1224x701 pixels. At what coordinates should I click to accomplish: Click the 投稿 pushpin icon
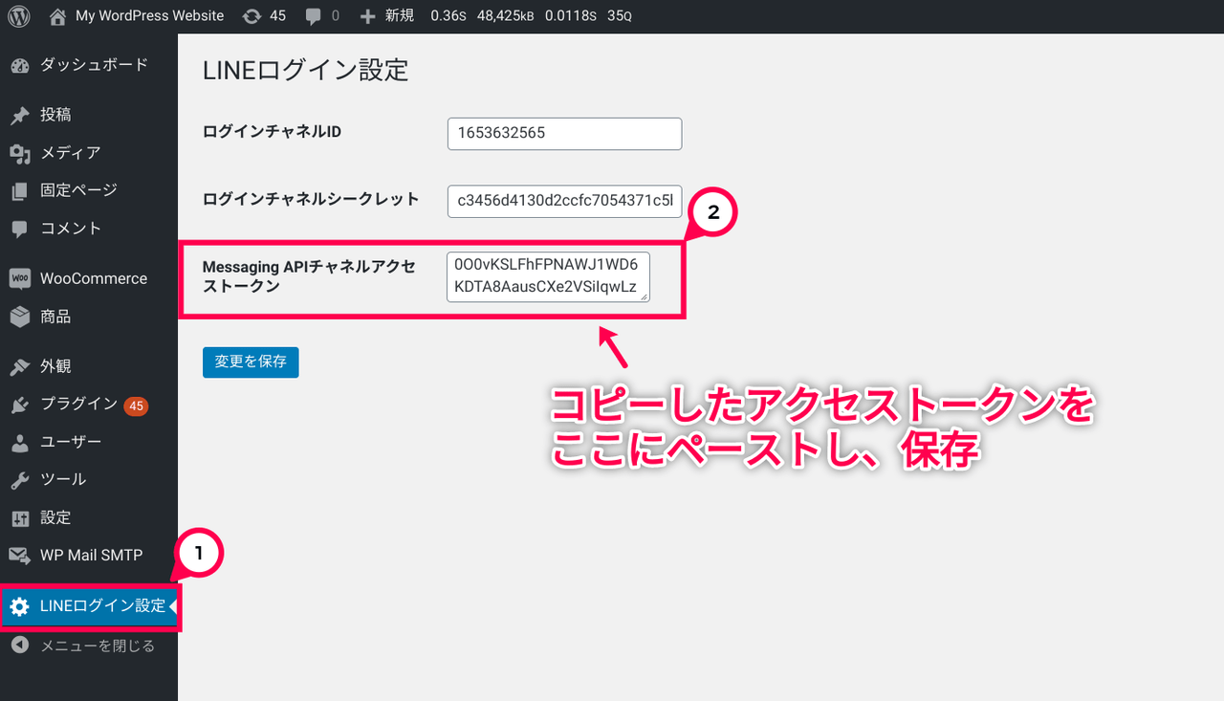pyautogui.click(x=20, y=116)
